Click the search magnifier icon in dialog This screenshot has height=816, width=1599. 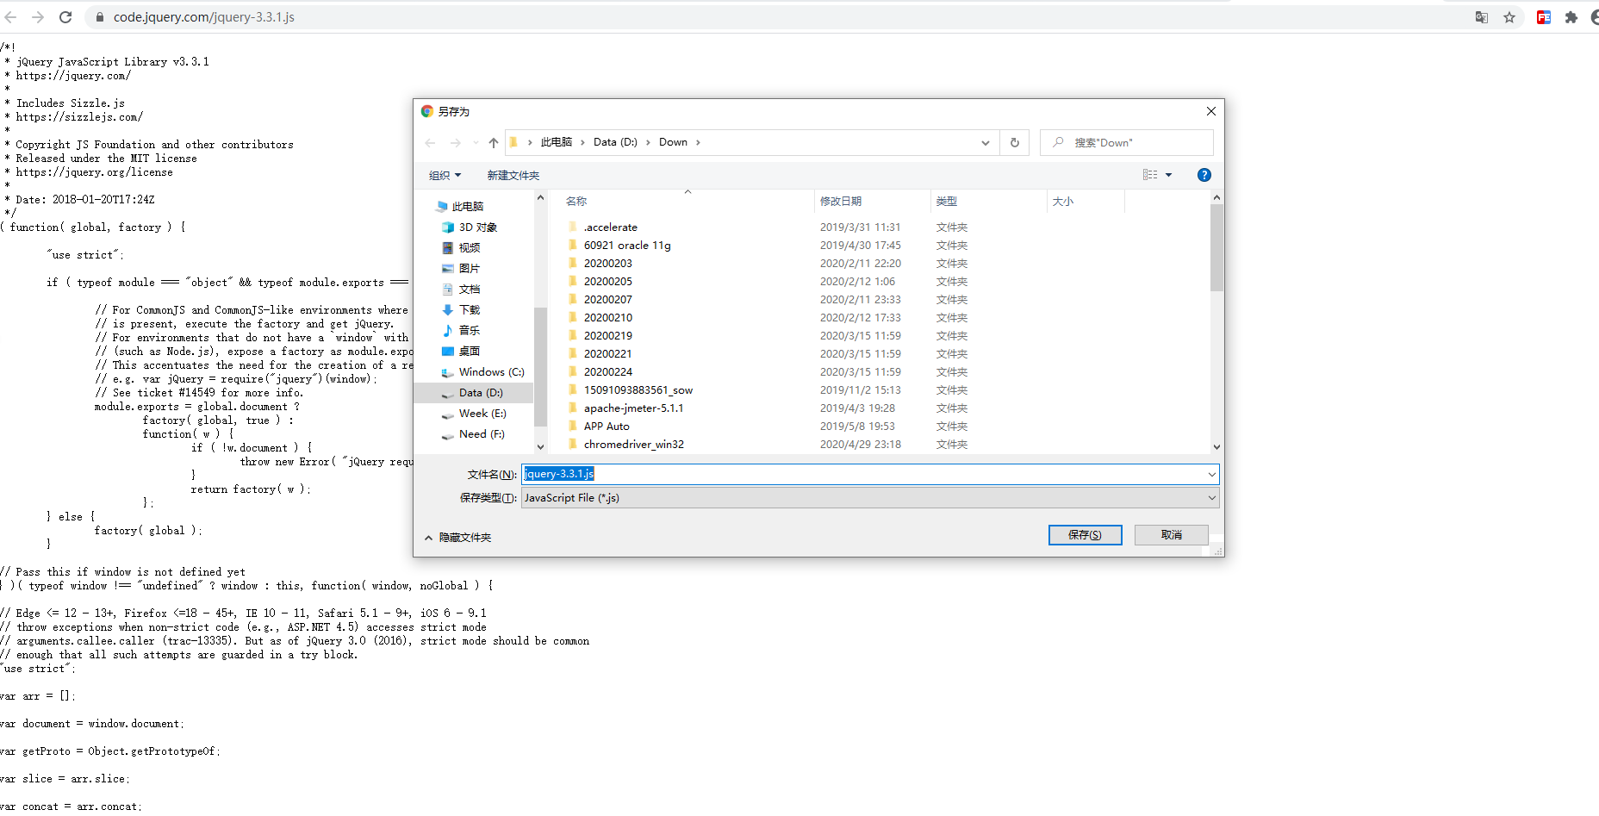(x=1059, y=142)
